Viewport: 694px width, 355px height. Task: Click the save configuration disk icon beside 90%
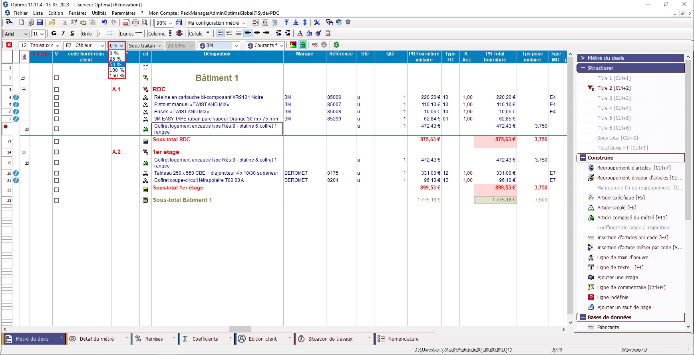(179, 23)
